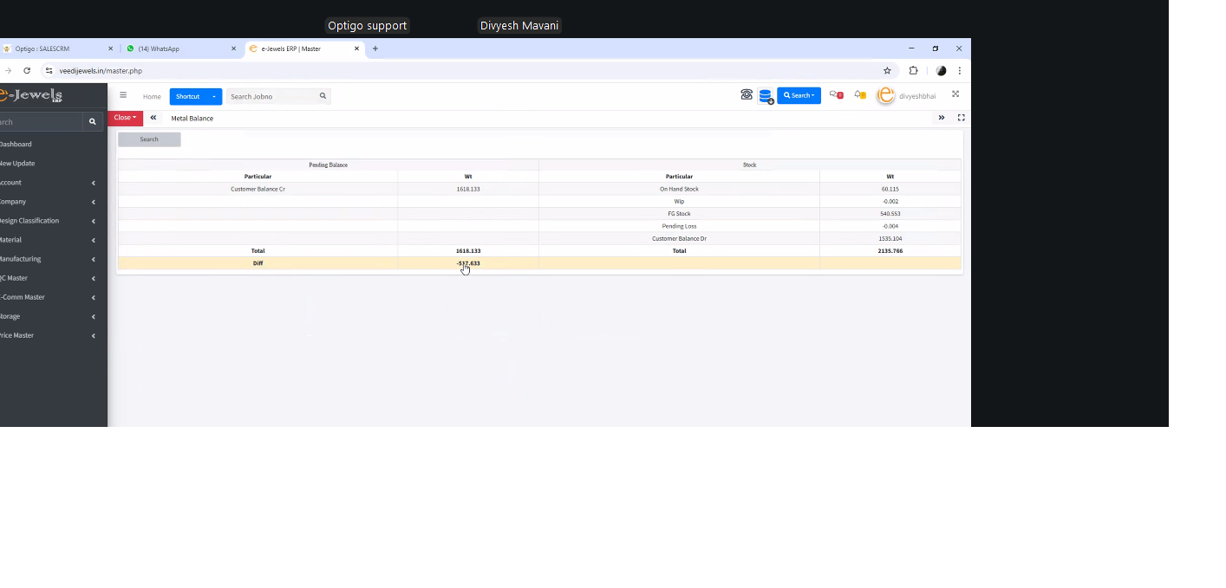The image size is (1226, 588).
Task: Click the fullscreen icon in the tab bar
Action: pos(961,118)
